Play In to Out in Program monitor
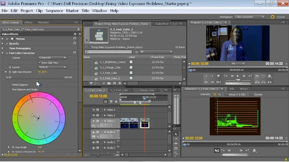This screenshot has width=289, height=162. (x=219, y=82)
